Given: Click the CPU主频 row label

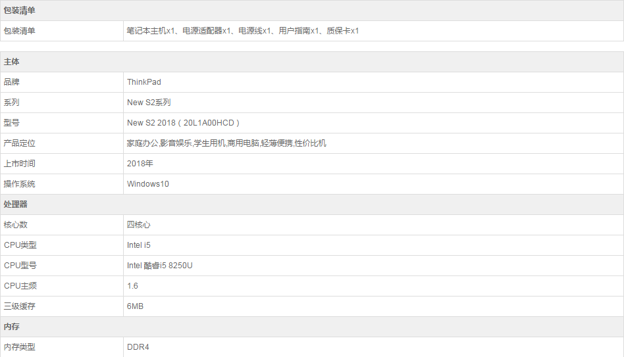Looking at the screenshot, I should coord(20,286).
